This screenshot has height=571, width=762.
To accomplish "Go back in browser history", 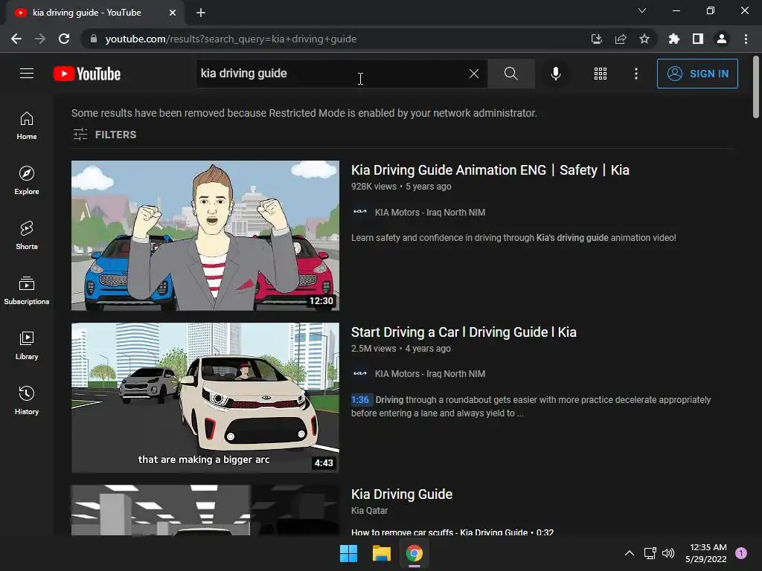I will tap(16, 39).
